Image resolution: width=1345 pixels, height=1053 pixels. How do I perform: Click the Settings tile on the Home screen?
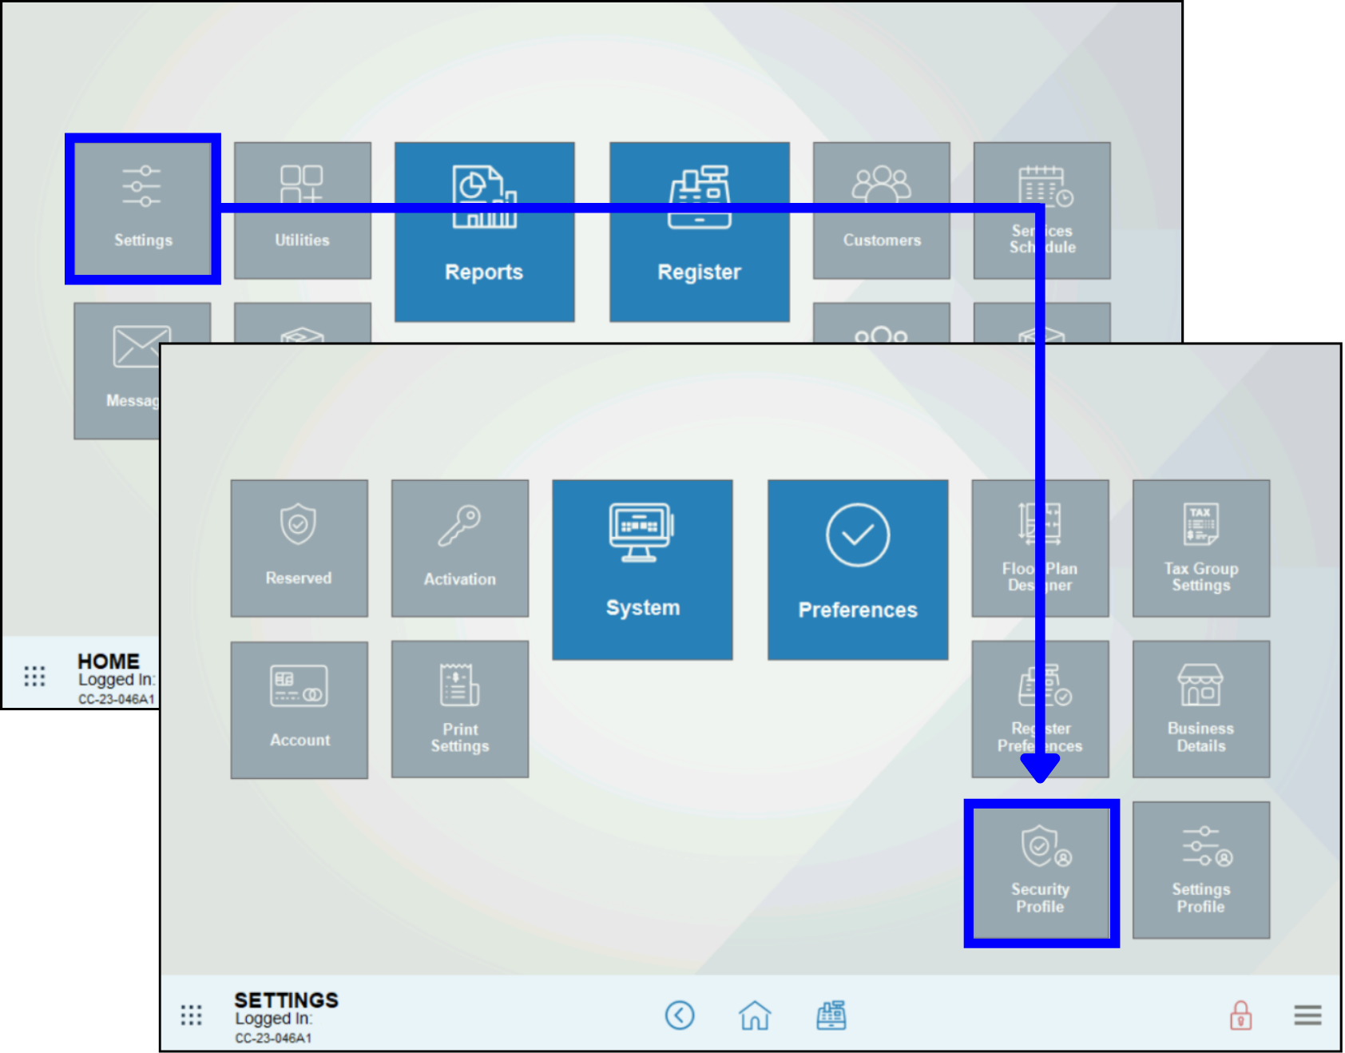click(143, 209)
